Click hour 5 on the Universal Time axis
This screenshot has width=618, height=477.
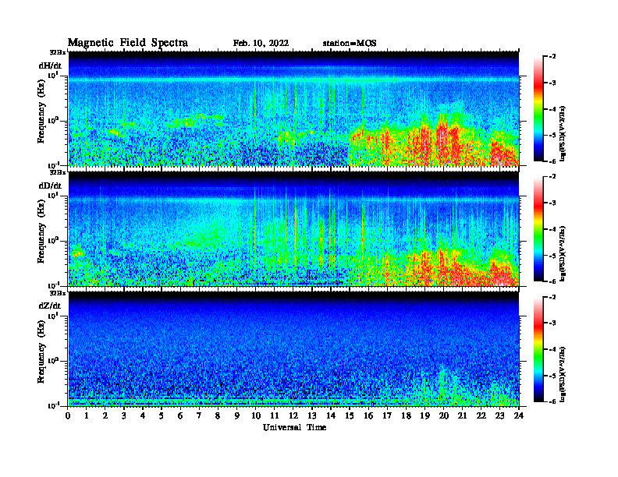tap(162, 415)
